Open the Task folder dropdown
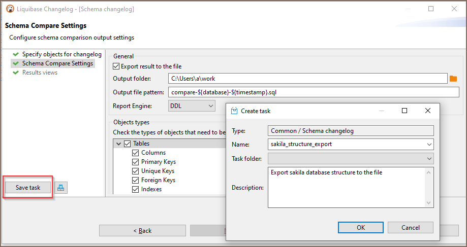 (351, 159)
